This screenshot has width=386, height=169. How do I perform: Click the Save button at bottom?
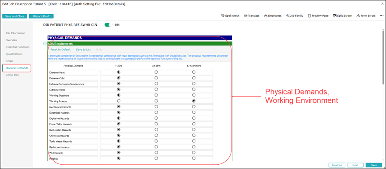374,165
